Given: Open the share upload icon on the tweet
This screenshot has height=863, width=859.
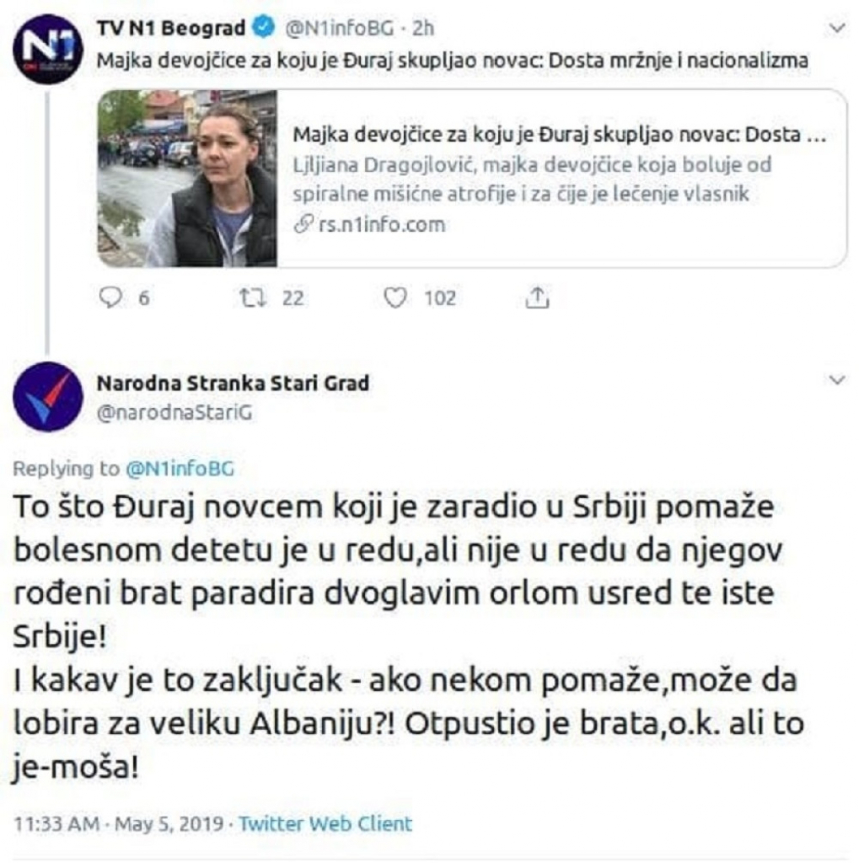Looking at the screenshot, I should (537, 297).
